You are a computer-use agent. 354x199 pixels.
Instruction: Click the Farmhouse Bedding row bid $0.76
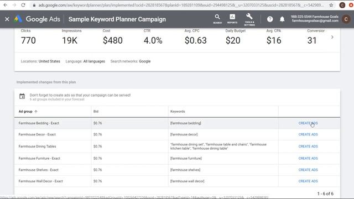coord(97,123)
